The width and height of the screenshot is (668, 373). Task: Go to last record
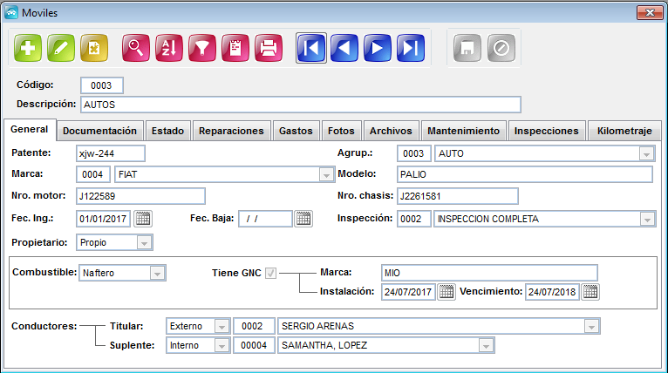411,48
